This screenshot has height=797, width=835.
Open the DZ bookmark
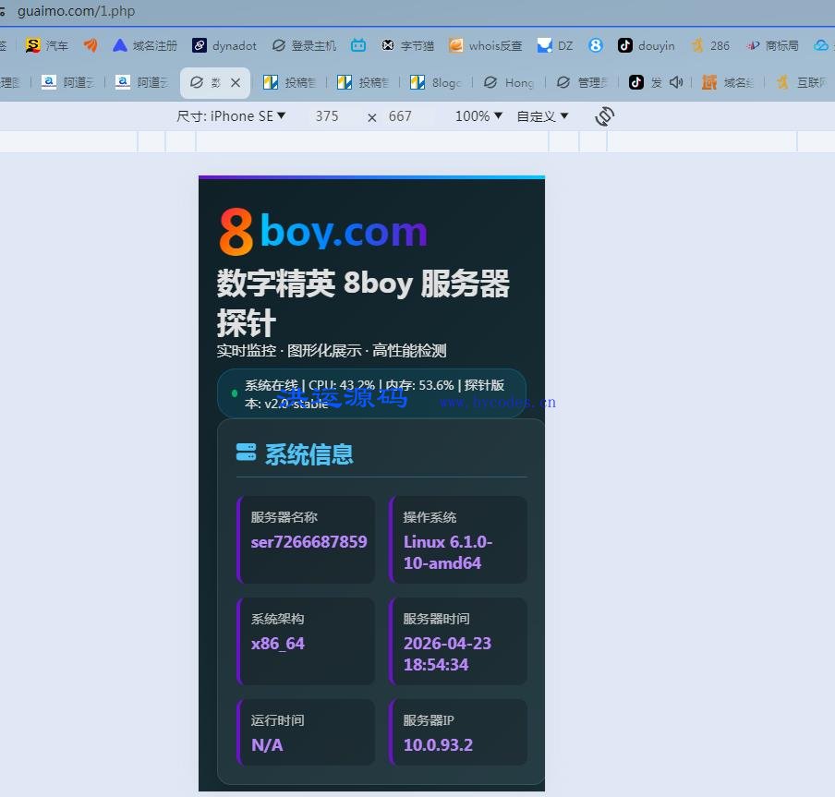[555, 46]
